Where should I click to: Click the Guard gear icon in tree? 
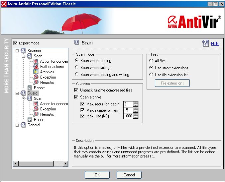pyautogui.click(x=23, y=93)
